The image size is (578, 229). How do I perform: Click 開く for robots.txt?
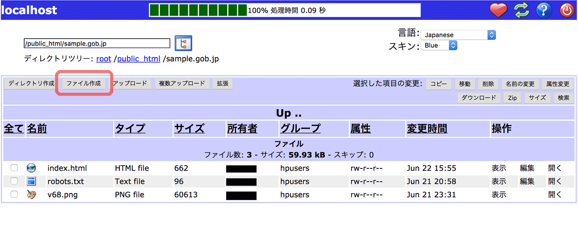(555, 182)
